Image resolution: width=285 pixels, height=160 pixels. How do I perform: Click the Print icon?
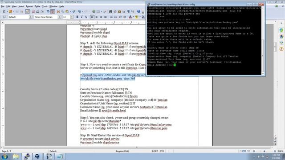(37, 12)
